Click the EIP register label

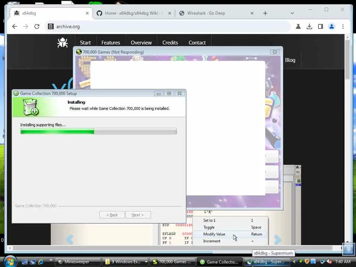(166, 225)
